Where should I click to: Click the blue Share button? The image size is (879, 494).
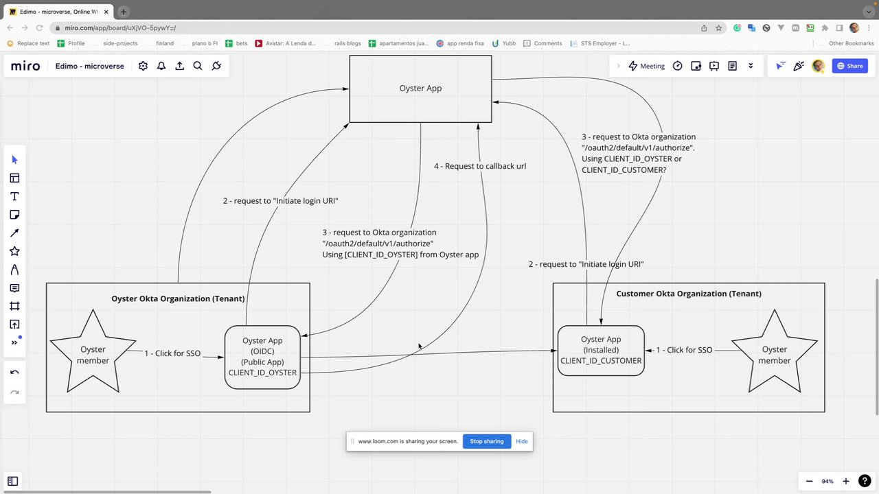tap(849, 66)
